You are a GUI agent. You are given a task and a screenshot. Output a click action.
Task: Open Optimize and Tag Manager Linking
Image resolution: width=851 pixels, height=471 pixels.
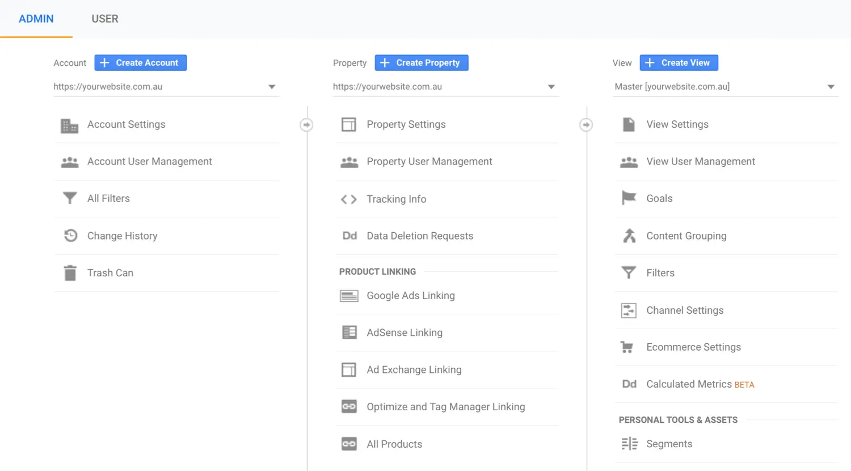pos(447,407)
